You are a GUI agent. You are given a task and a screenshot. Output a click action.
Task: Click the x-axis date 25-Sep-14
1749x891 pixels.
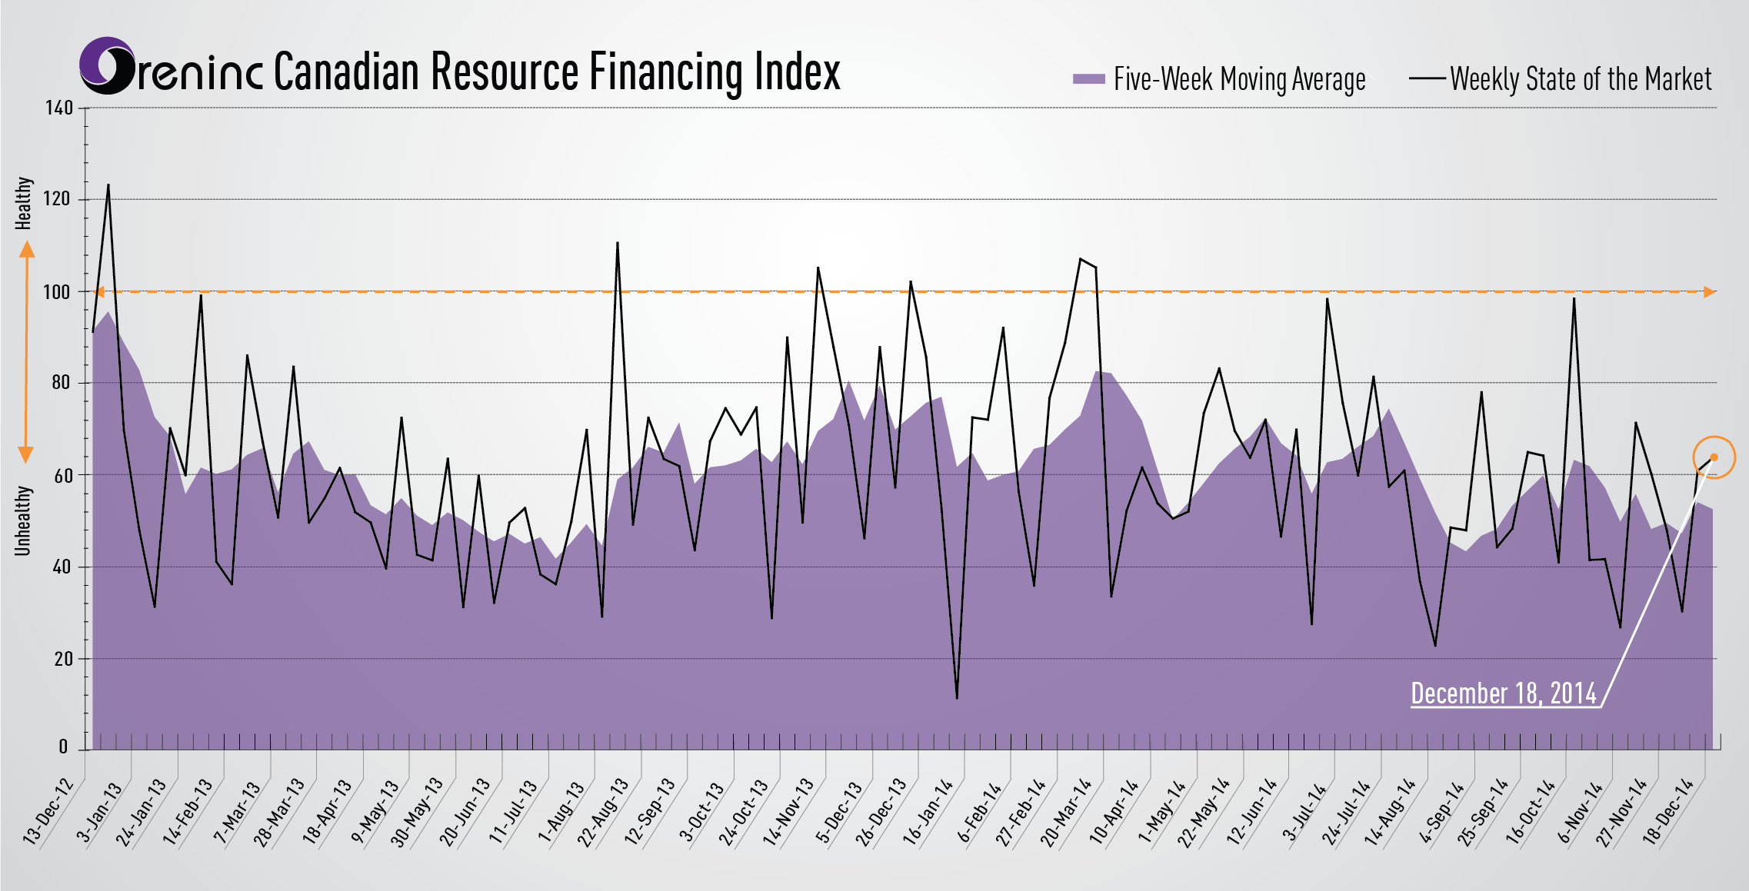click(1483, 812)
